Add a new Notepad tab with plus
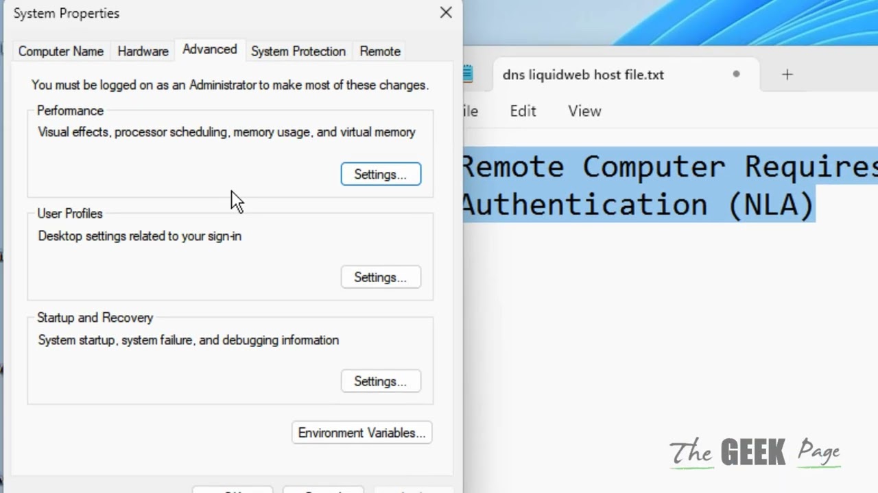 tap(787, 75)
